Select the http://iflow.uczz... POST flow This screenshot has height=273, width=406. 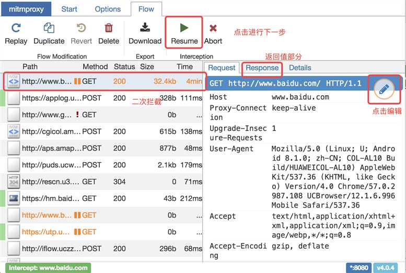101,248
